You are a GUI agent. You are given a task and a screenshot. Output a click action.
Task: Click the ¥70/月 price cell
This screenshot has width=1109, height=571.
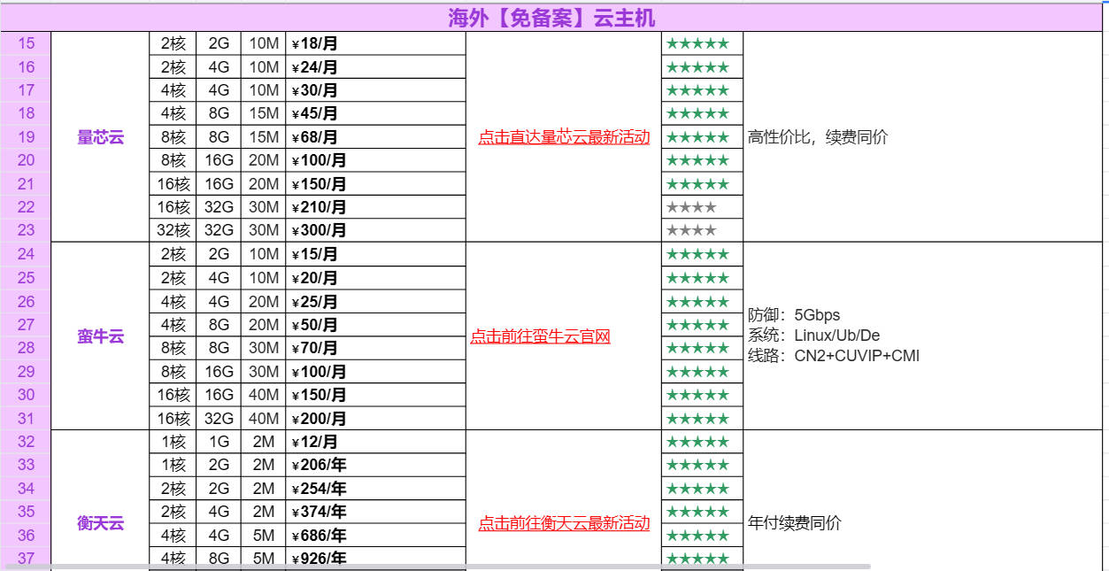click(x=375, y=348)
